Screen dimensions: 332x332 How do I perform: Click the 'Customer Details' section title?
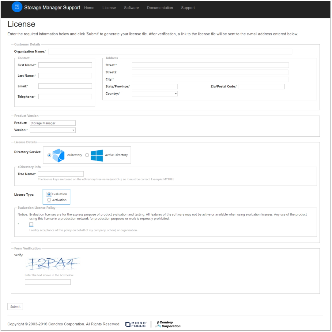(27, 44)
